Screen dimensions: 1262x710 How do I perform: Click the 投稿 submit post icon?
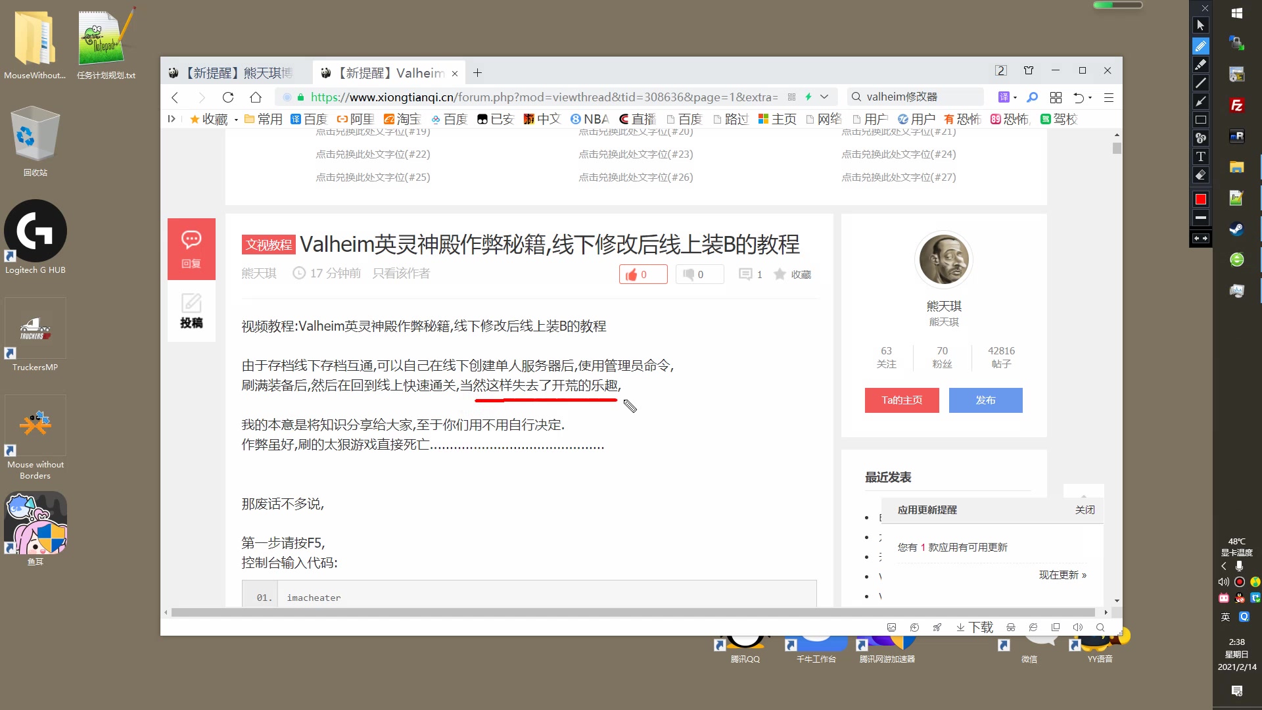pyautogui.click(x=190, y=310)
